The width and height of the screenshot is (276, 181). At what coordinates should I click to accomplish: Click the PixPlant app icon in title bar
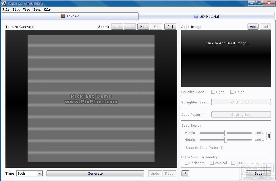point(3,3)
